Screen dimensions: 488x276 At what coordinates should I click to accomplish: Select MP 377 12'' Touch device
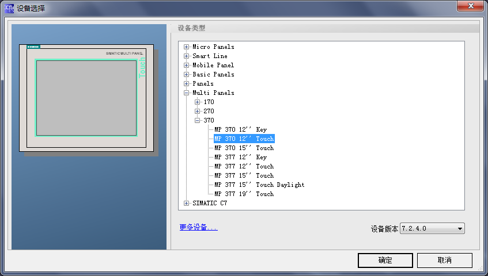244,166
